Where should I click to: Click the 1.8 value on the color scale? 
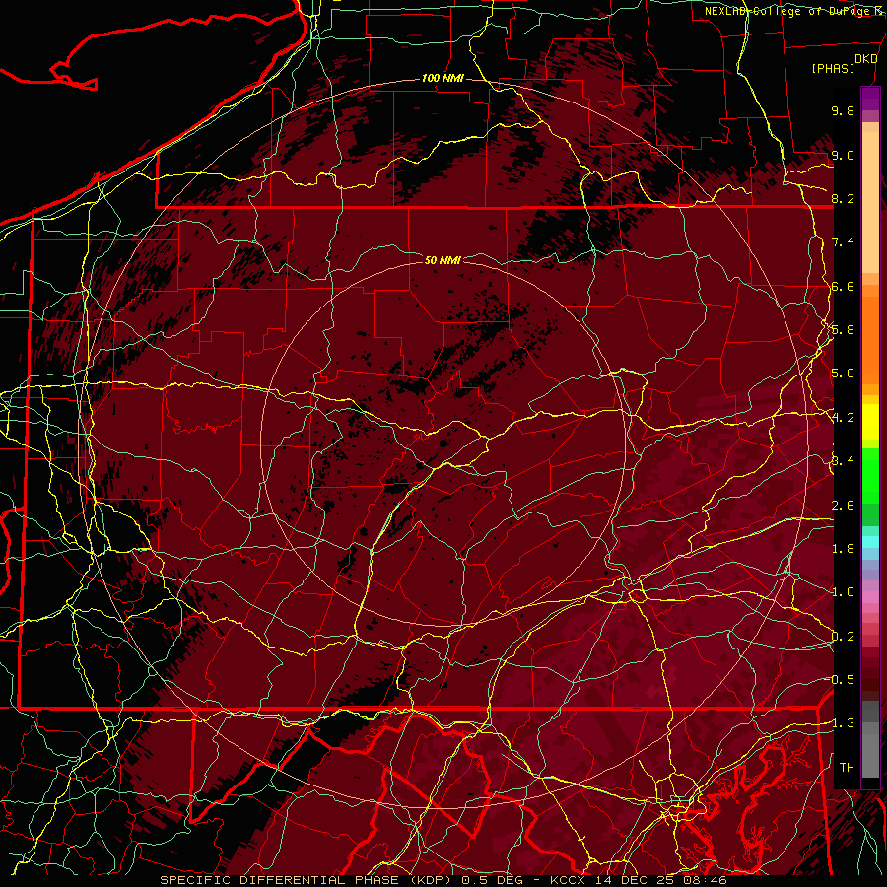(843, 549)
